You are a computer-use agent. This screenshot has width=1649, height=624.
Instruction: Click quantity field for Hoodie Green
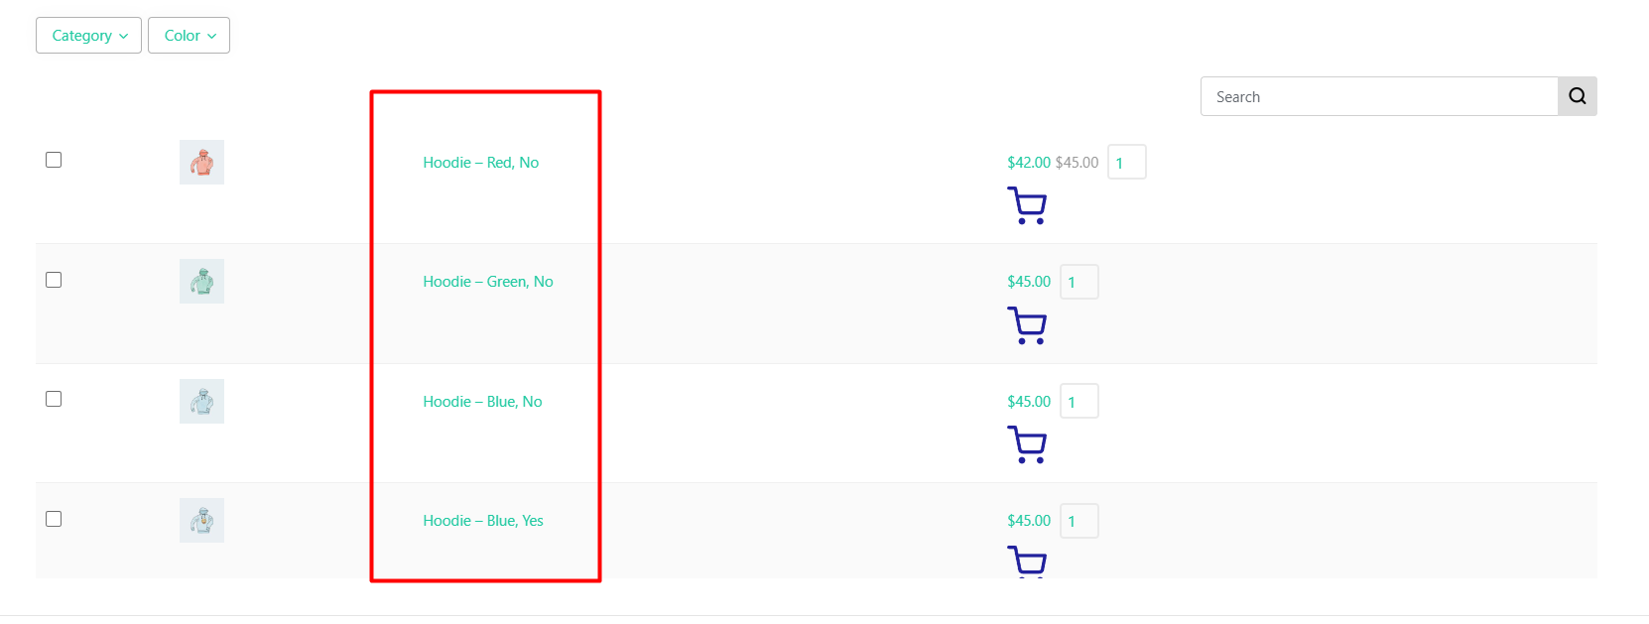tap(1079, 282)
